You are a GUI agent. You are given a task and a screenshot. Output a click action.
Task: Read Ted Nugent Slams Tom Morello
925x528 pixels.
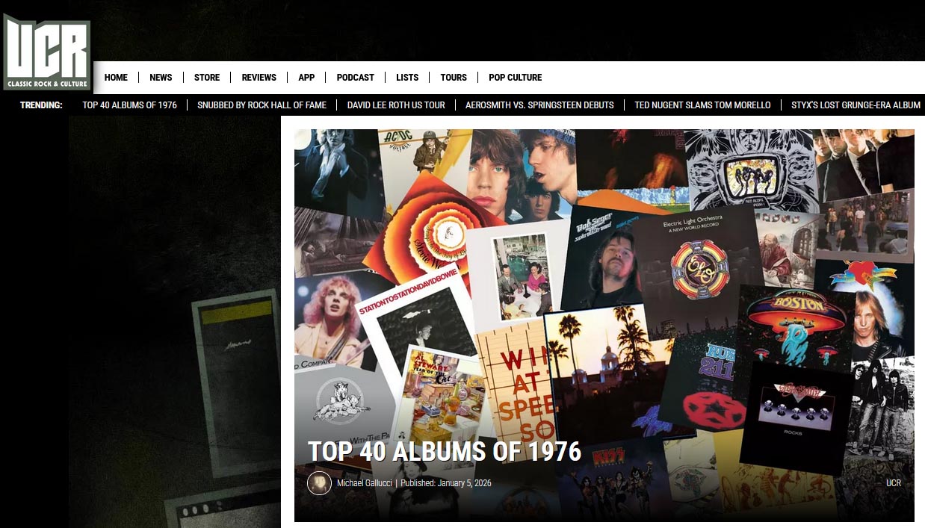702,105
